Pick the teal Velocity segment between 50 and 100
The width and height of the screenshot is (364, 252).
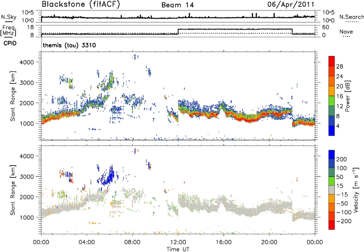point(332,172)
